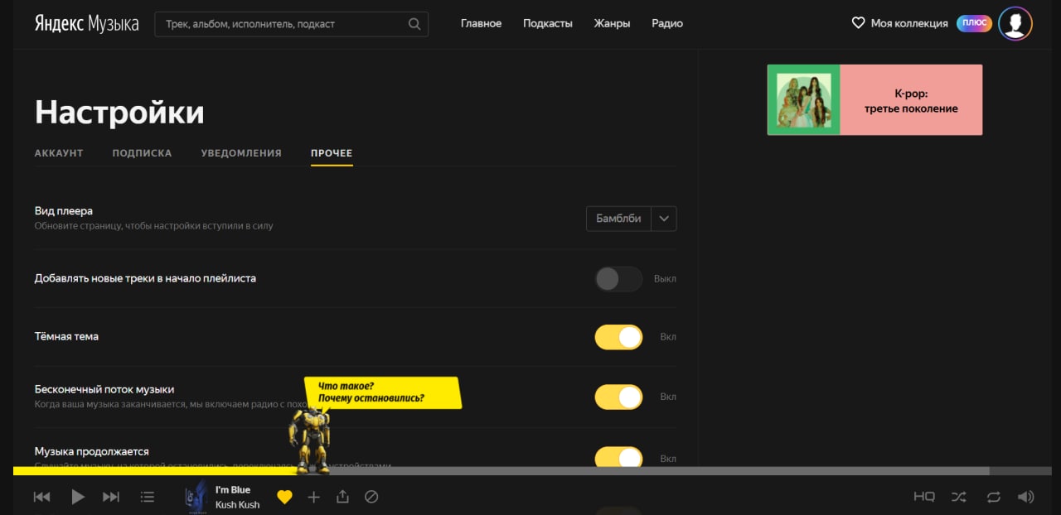The width and height of the screenshot is (1061, 515).
Task: Open the Подкасты section
Action: pos(548,23)
